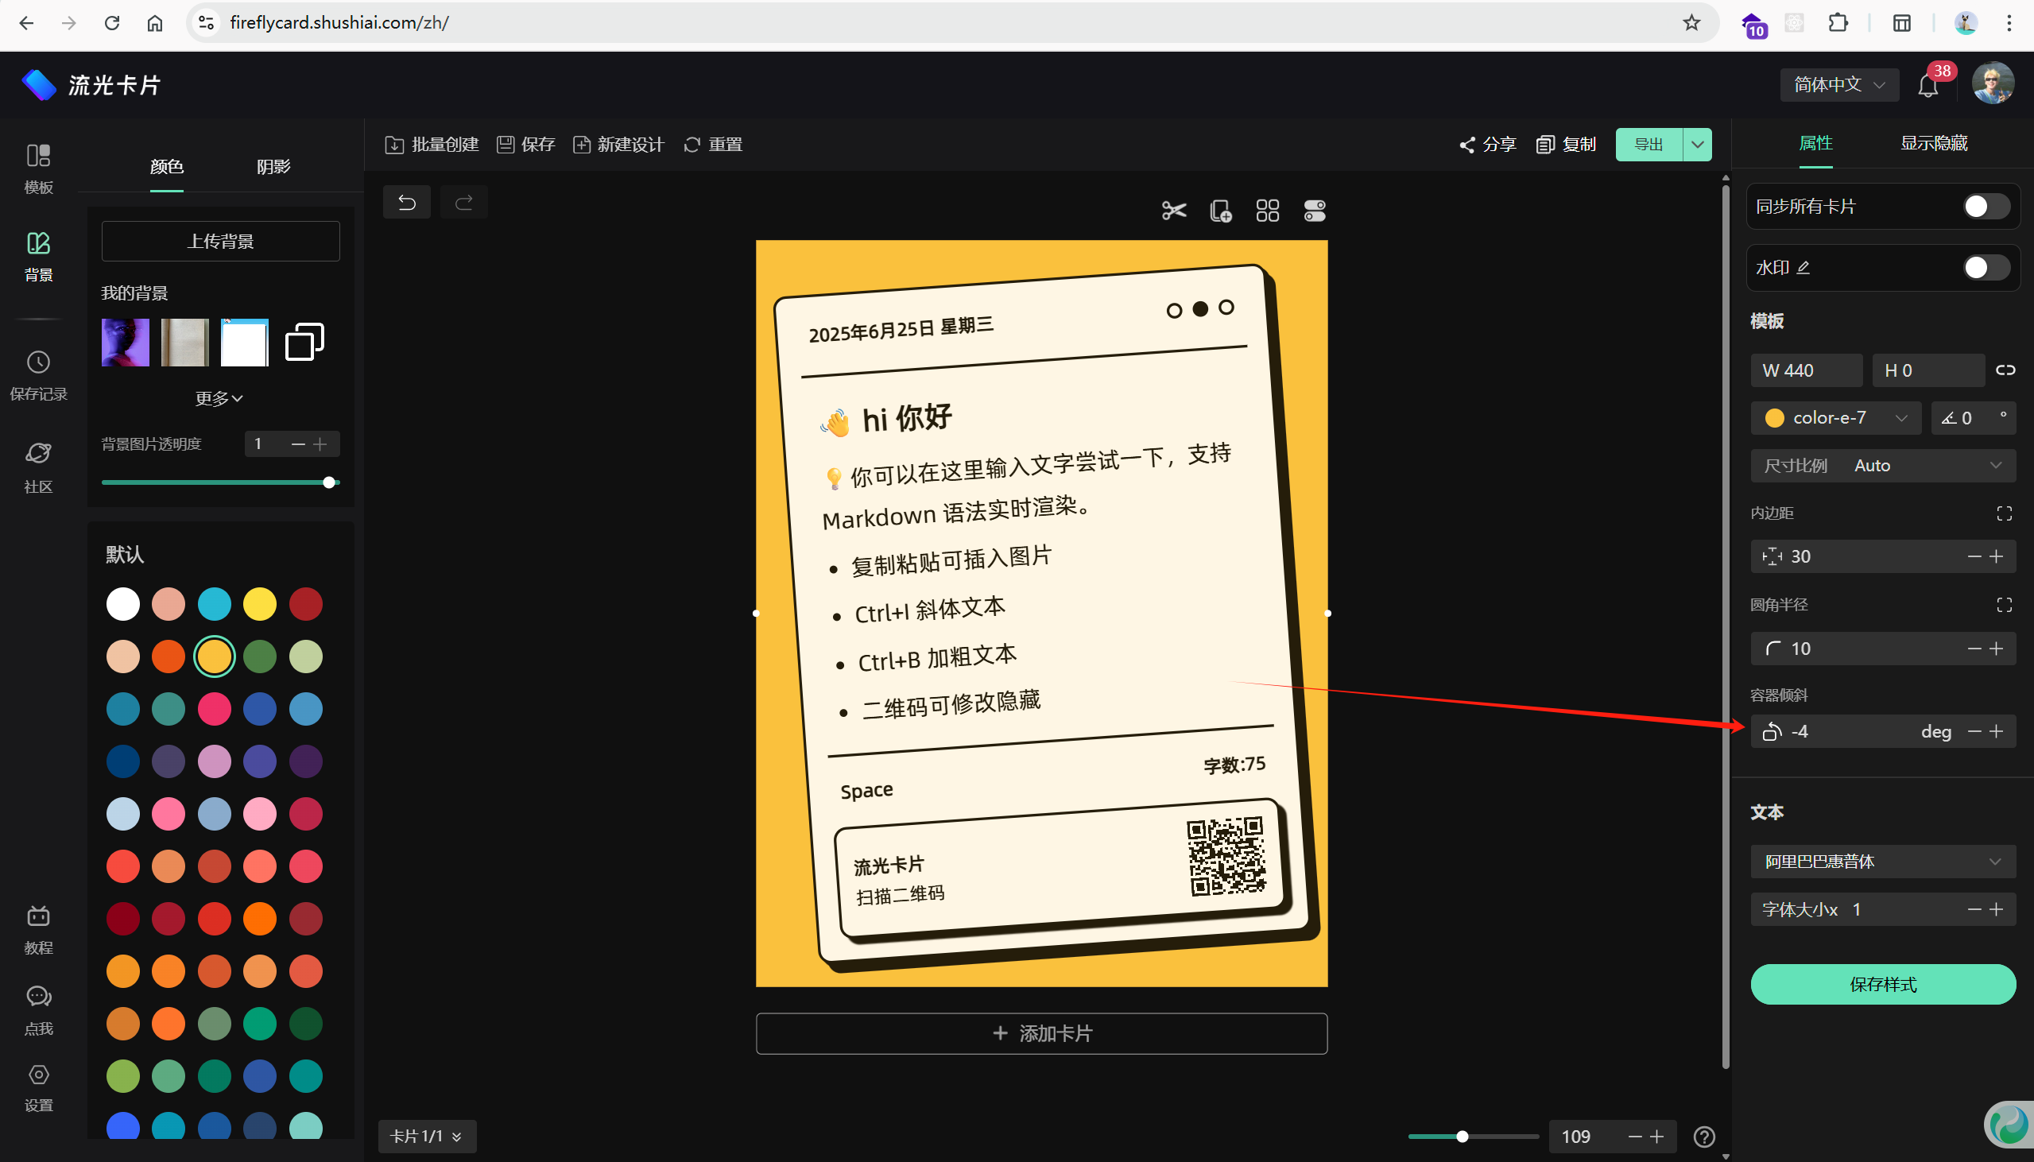Expand the 尺寸比例 Auto dropdown
2034x1162 pixels.
[x=1882, y=465]
